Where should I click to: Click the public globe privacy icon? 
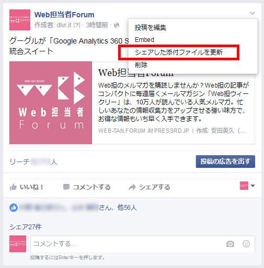pyautogui.click(x=117, y=25)
